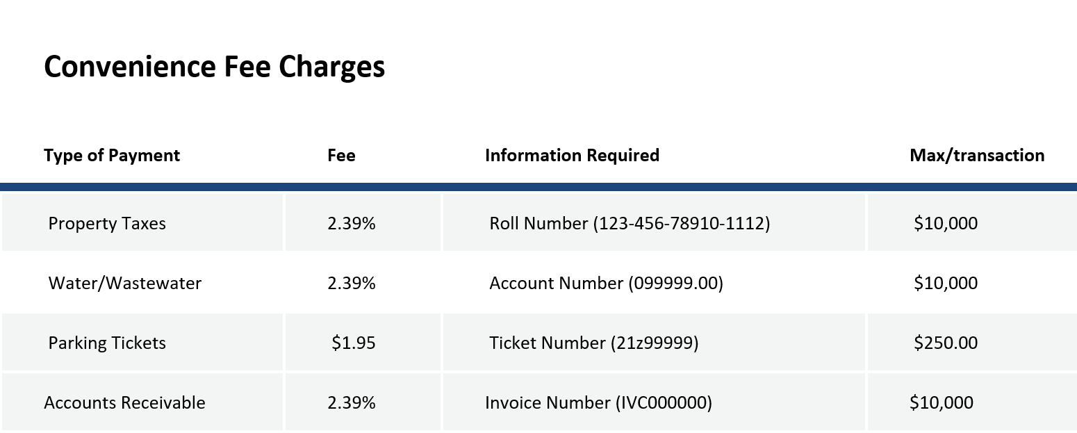Click the $250.00 maximum transaction value
1077x433 pixels.
946,343
